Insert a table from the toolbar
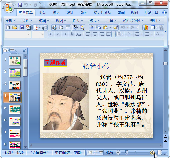This screenshot has height=158, width=170. [x=153, y=27]
